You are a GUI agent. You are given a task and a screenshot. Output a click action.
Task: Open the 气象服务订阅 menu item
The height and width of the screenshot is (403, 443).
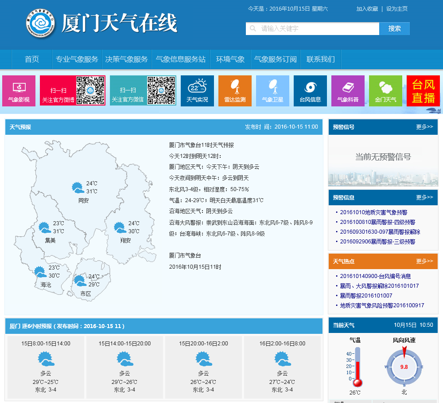click(x=276, y=59)
